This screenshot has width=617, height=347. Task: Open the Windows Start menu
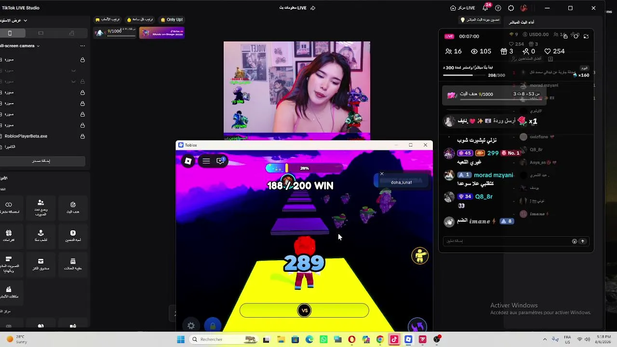point(181,339)
